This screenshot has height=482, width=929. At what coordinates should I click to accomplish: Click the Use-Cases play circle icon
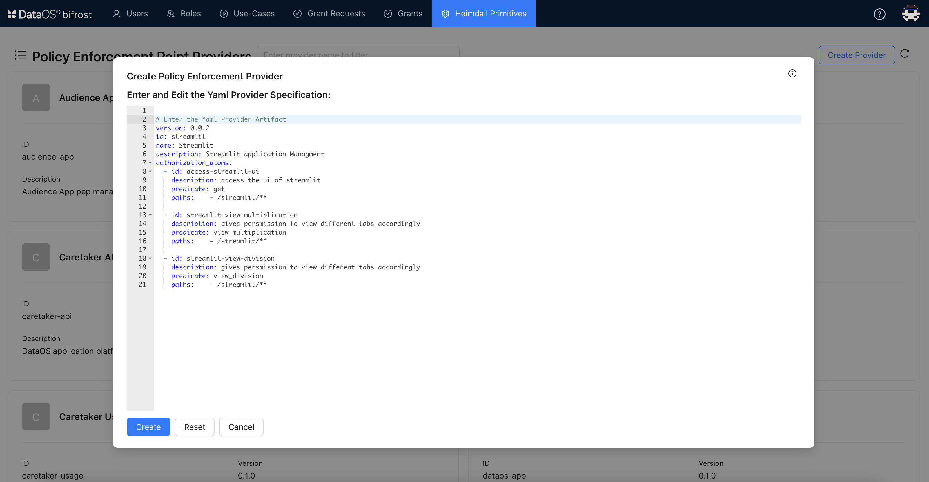point(224,14)
